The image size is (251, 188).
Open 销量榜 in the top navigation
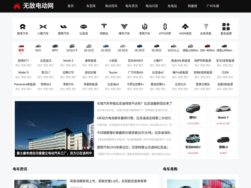192,6
